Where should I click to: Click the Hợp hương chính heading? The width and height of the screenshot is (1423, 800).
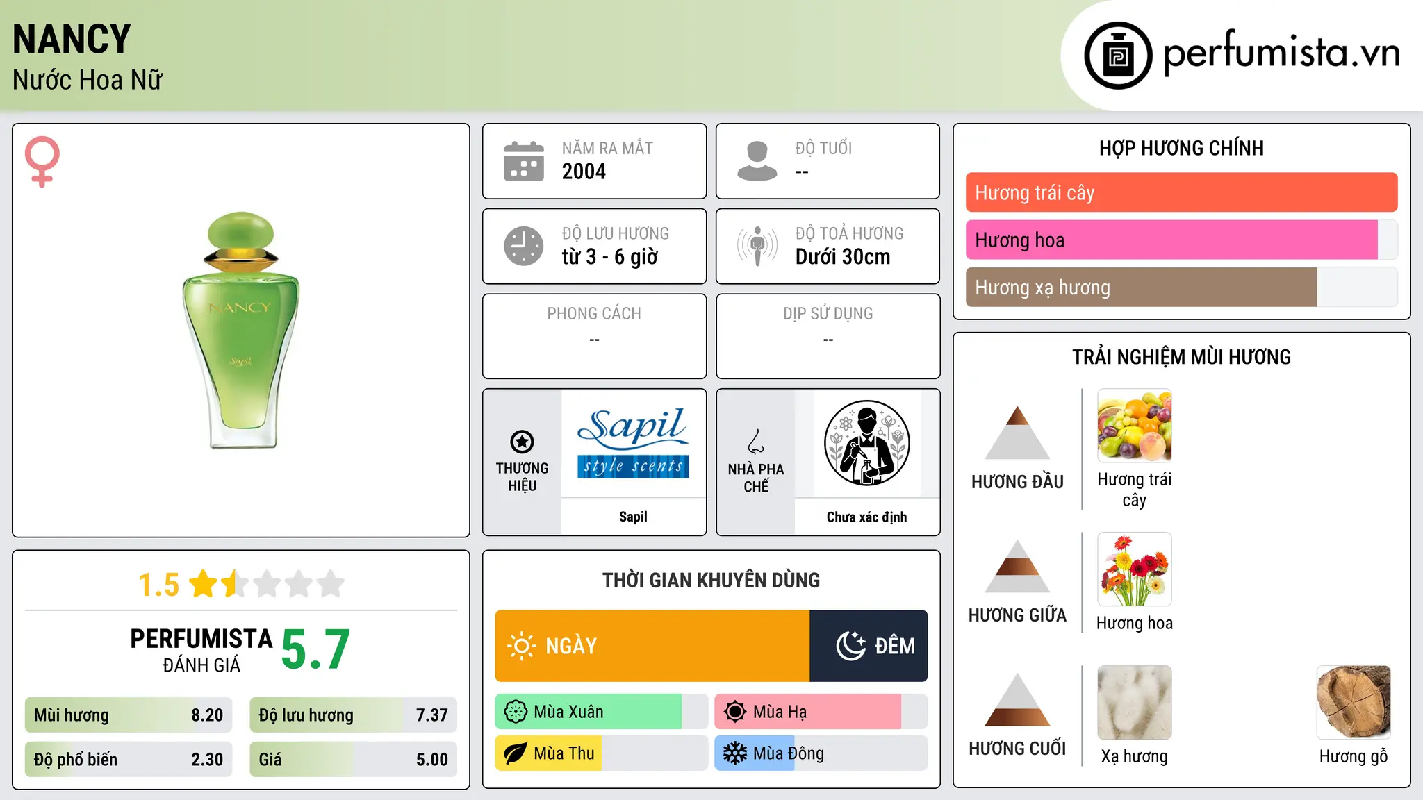pyautogui.click(x=1181, y=148)
